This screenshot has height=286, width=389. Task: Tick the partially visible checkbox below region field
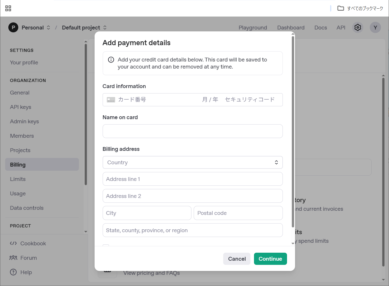coord(106,246)
